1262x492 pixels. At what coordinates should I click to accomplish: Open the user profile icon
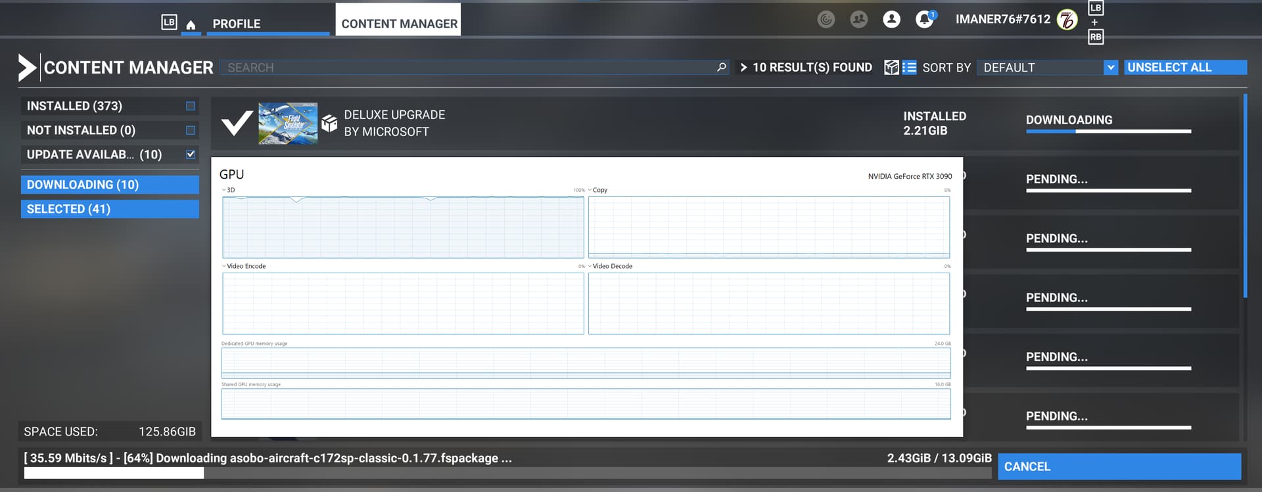pyautogui.click(x=891, y=19)
